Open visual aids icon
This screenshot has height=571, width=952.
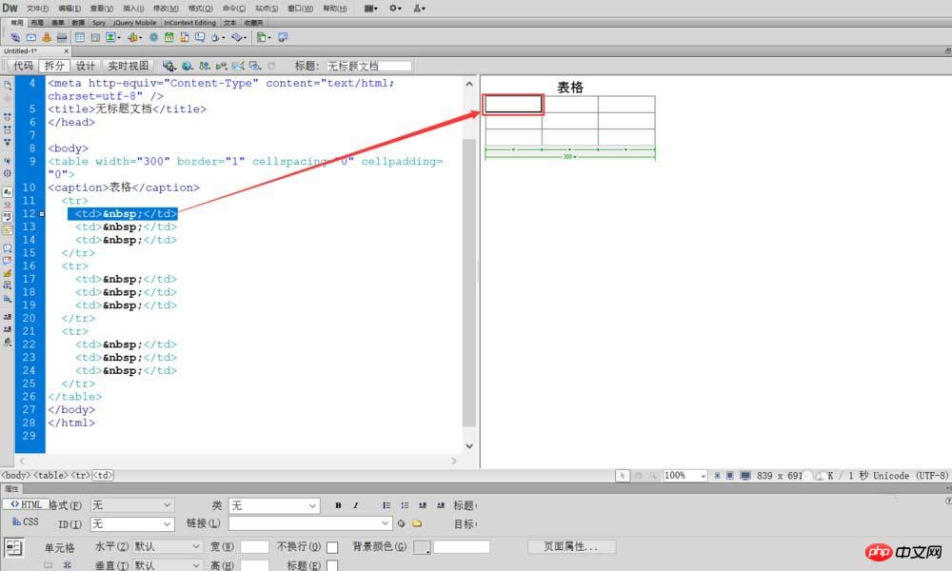coord(255,66)
